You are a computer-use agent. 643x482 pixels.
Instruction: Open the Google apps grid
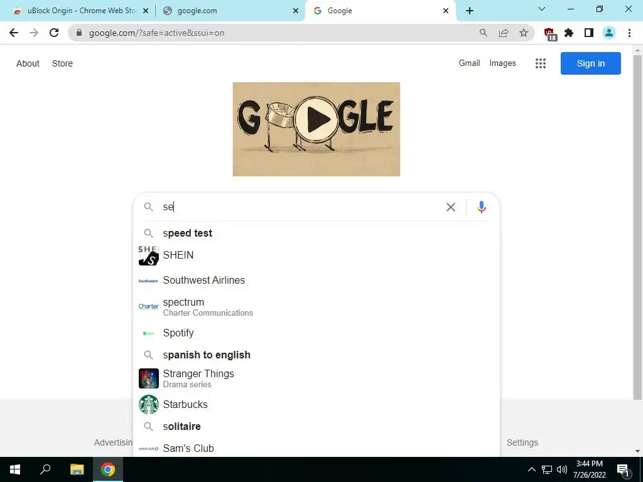click(541, 63)
